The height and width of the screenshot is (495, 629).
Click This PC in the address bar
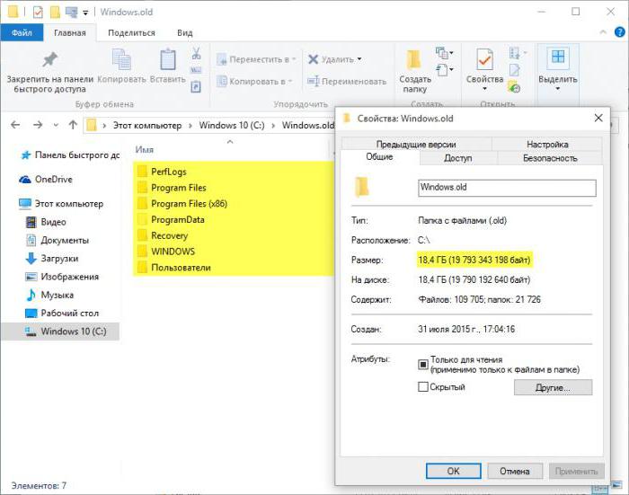click(147, 125)
